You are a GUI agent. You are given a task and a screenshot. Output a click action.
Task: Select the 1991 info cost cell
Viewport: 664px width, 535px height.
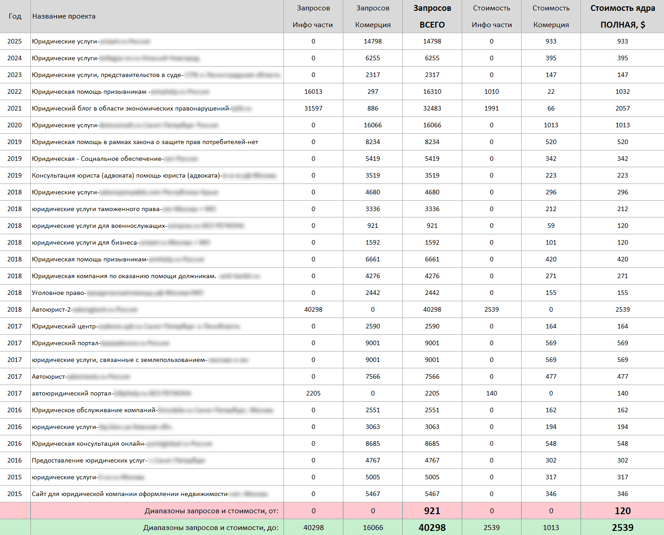[x=491, y=108]
